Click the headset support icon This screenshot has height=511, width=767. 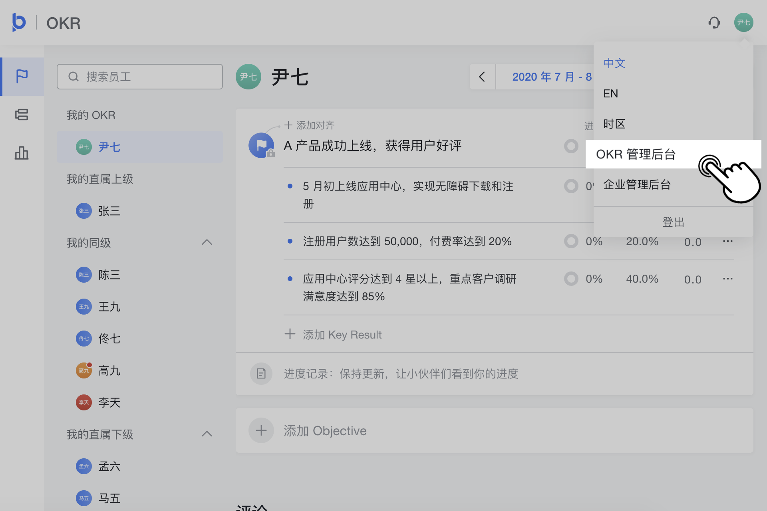(714, 23)
